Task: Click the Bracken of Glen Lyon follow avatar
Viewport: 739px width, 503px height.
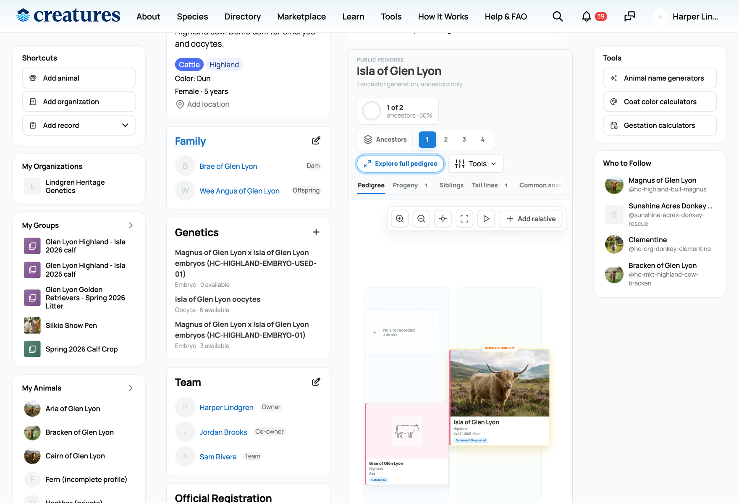Action: click(x=614, y=275)
